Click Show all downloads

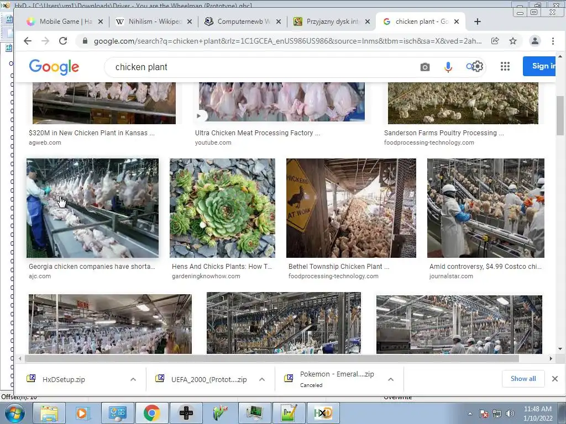(x=523, y=379)
